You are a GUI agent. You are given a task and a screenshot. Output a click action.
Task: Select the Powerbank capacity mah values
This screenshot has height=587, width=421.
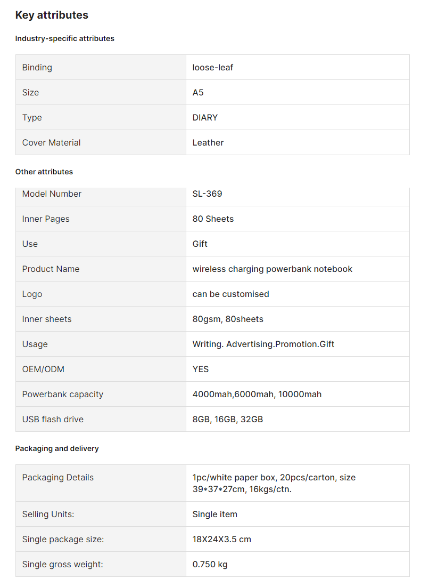point(257,395)
